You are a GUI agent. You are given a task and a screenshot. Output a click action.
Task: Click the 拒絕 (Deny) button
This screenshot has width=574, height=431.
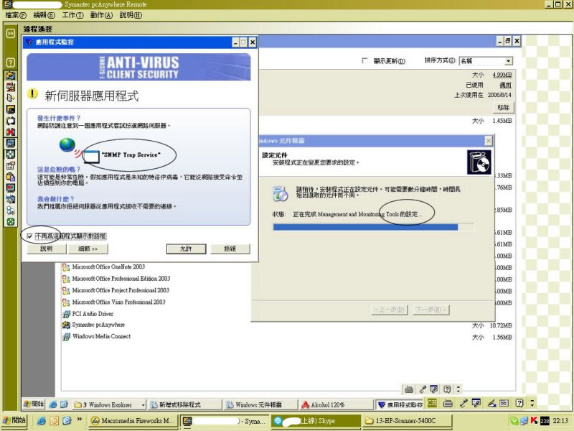coord(229,249)
